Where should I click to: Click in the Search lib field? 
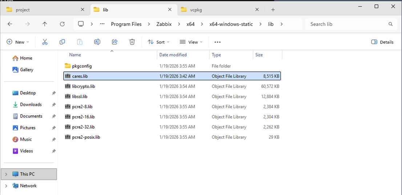pyautogui.click(x=347, y=24)
